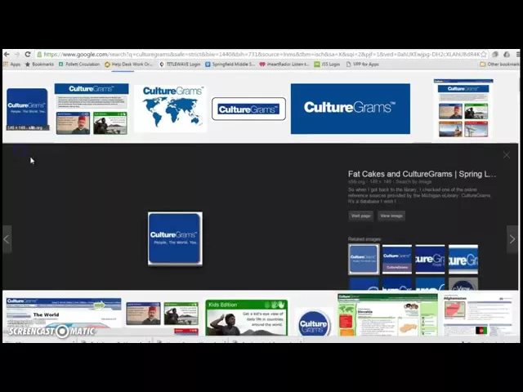Open the iHeartRadio bookmark
This screenshot has width=523, height=392.
click(x=284, y=64)
